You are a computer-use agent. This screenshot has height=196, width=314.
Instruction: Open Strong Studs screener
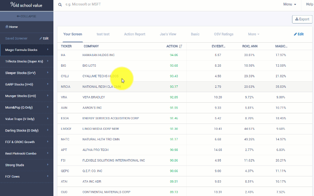27,165
